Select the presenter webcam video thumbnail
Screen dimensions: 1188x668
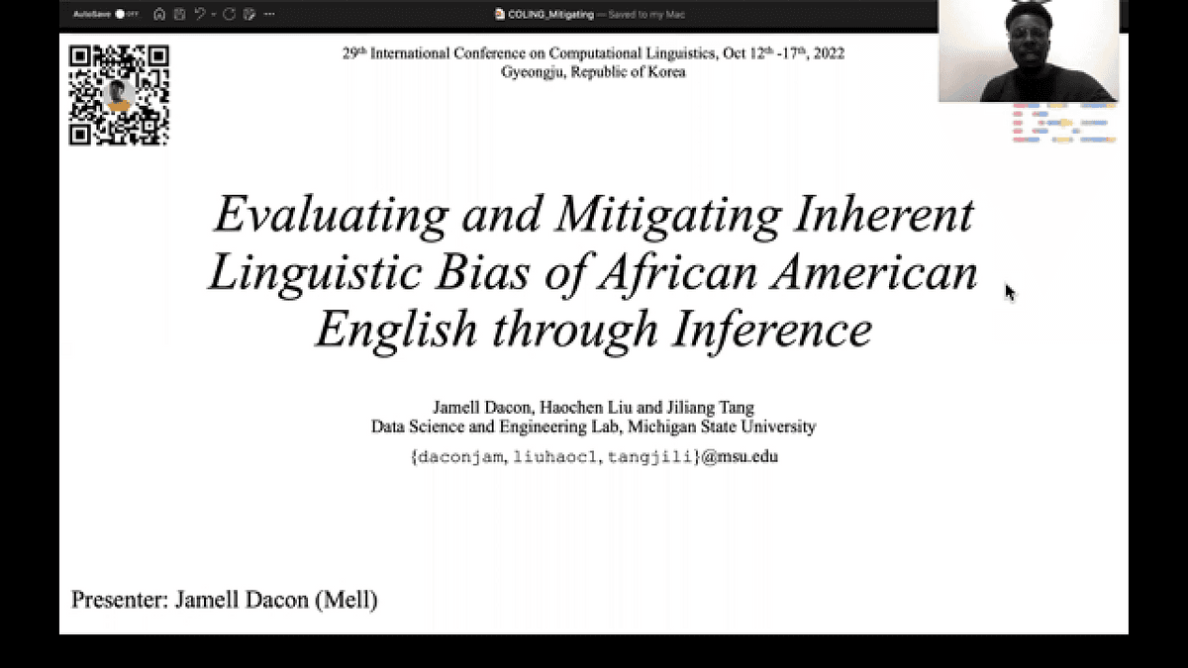click(1029, 51)
